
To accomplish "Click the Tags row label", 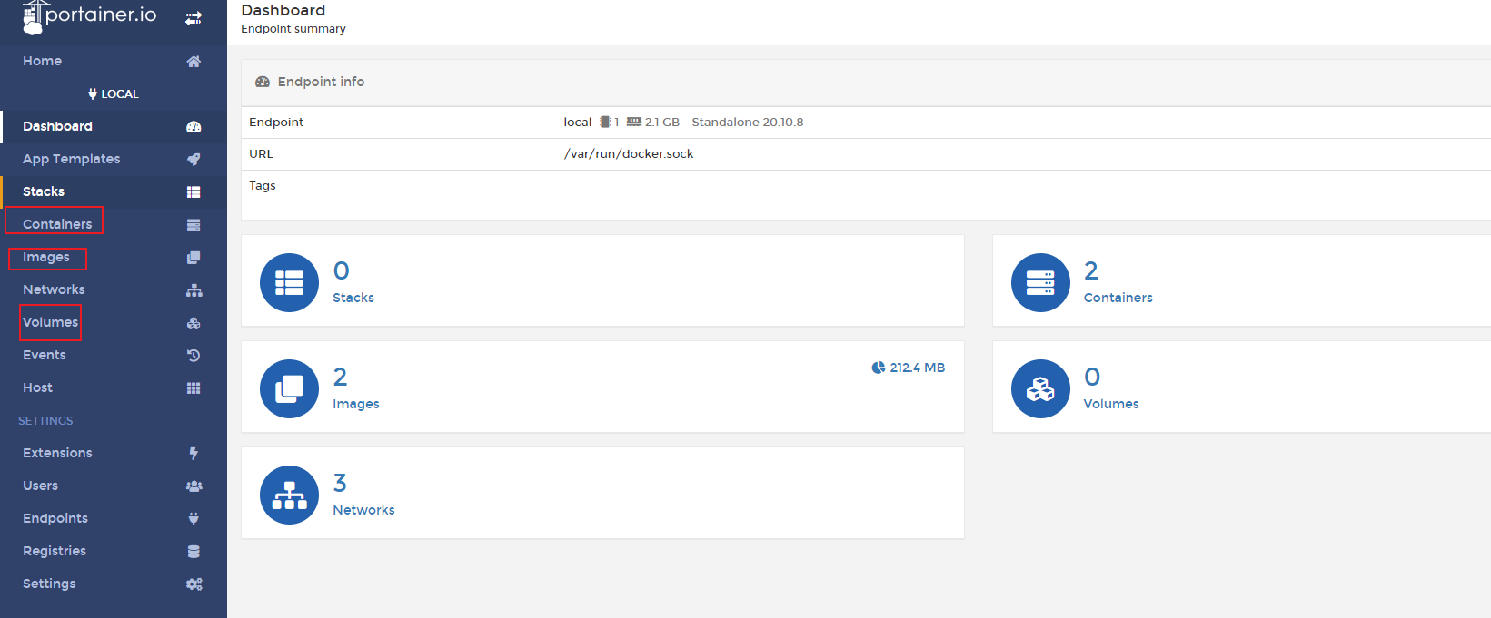I will [x=263, y=186].
